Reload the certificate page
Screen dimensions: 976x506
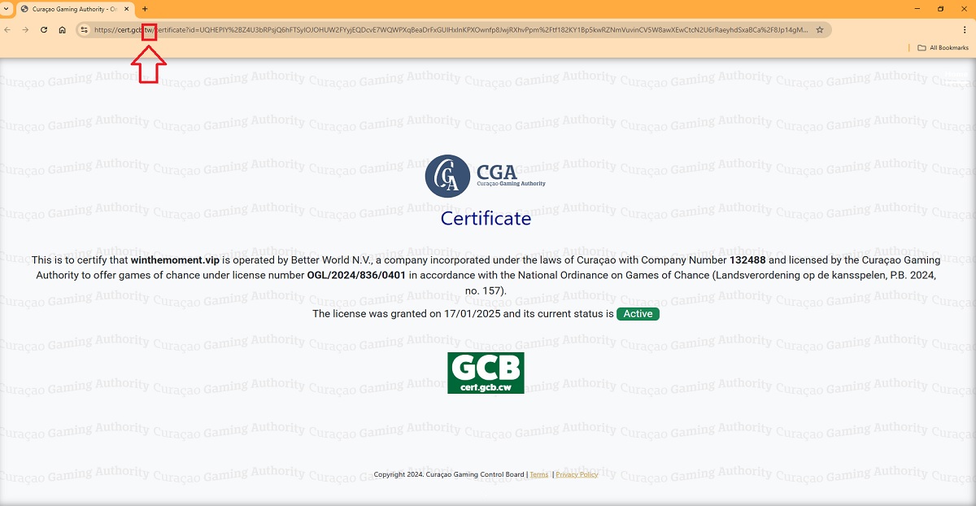click(x=44, y=30)
